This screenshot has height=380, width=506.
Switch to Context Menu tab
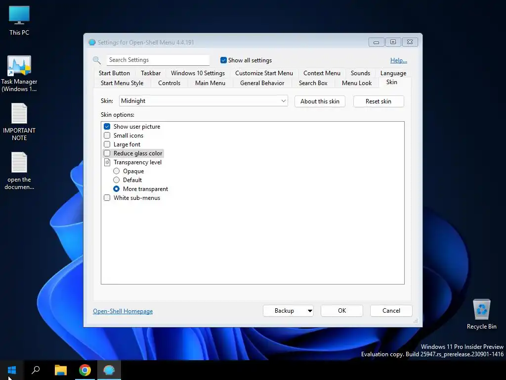point(322,73)
